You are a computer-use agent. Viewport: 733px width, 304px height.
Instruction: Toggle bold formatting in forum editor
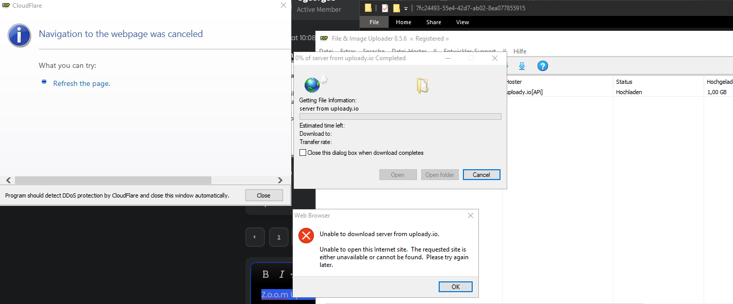click(265, 275)
